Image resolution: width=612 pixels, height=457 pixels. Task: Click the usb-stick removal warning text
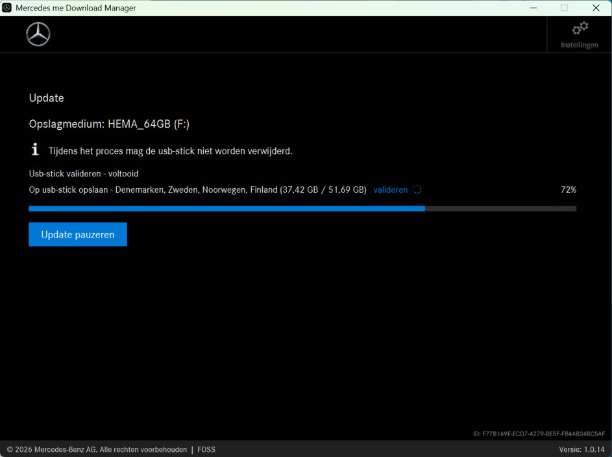point(171,151)
